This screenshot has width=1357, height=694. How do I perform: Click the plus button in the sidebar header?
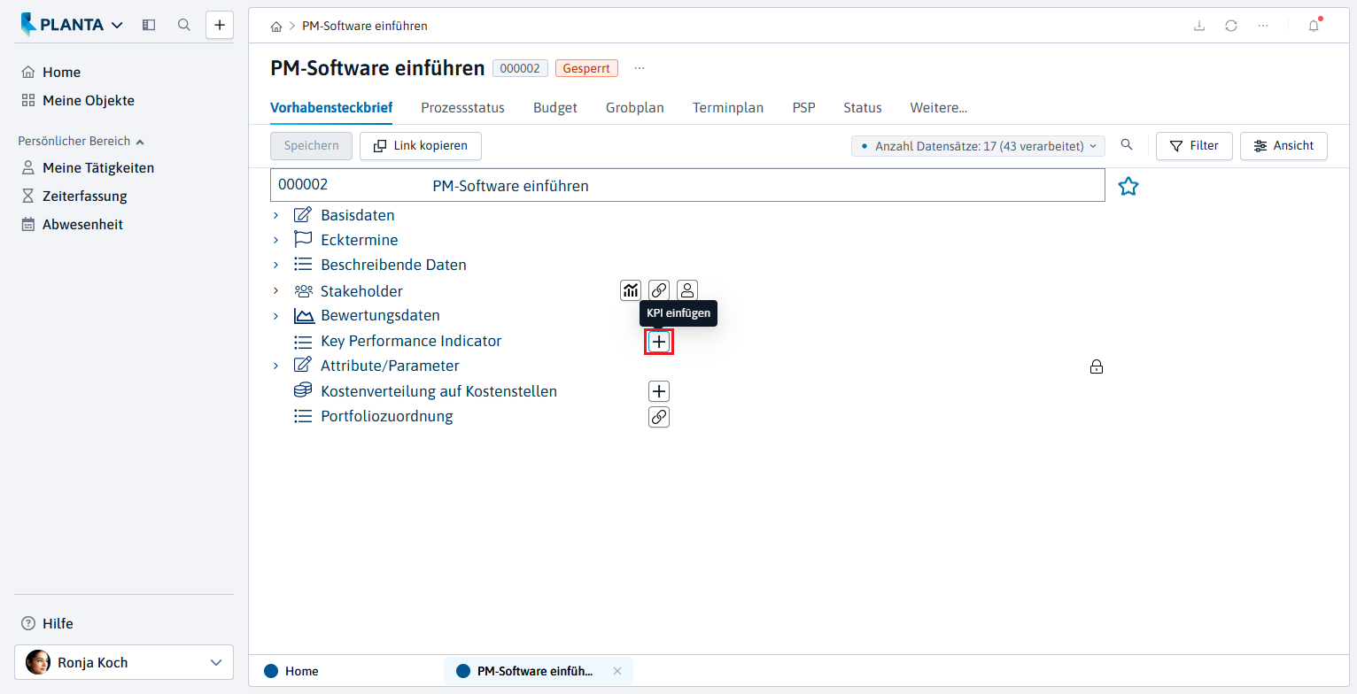220,25
